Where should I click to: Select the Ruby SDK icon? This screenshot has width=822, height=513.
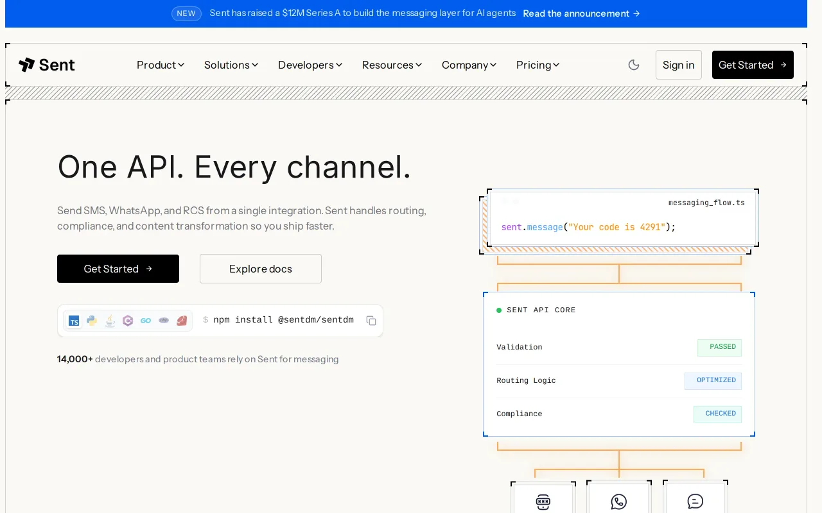(x=182, y=321)
